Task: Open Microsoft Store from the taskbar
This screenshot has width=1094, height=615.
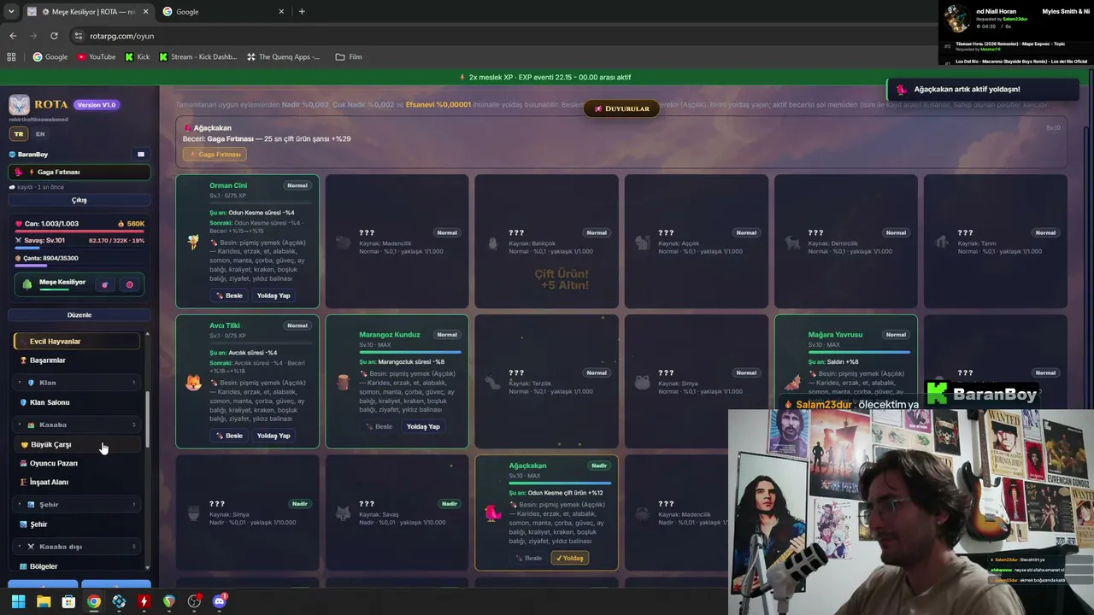Action: (68, 601)
